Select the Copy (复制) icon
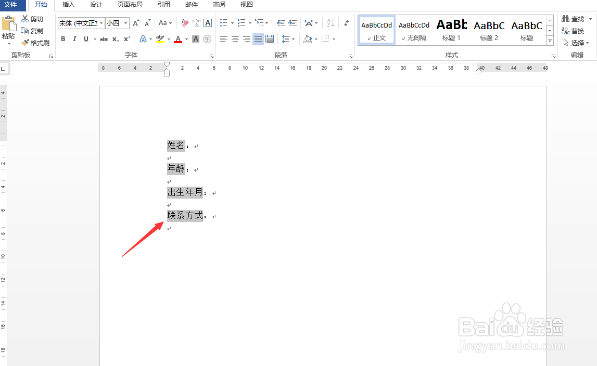This screenshot has height=366, width=597. click(24, 30)
